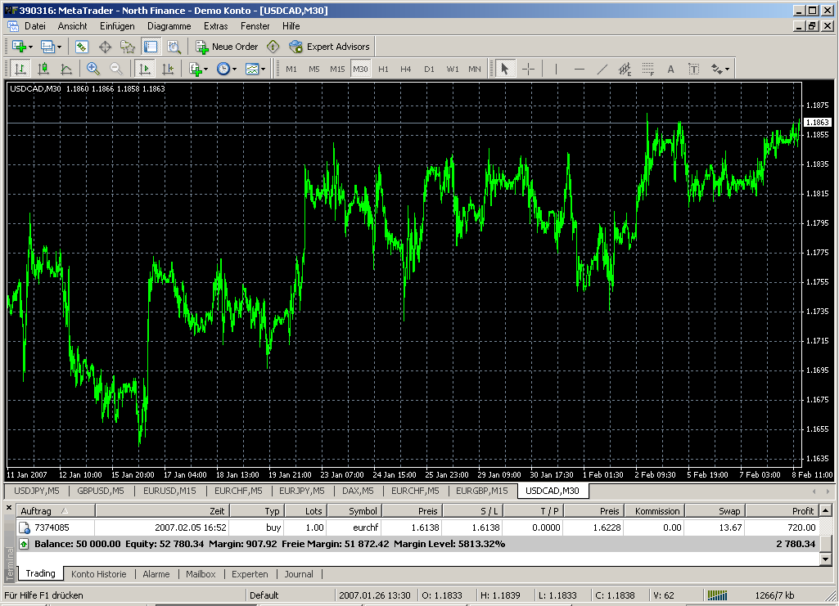Click the Expert Advisors button
The image size is (839, 606).
click(x=330, y=47)
